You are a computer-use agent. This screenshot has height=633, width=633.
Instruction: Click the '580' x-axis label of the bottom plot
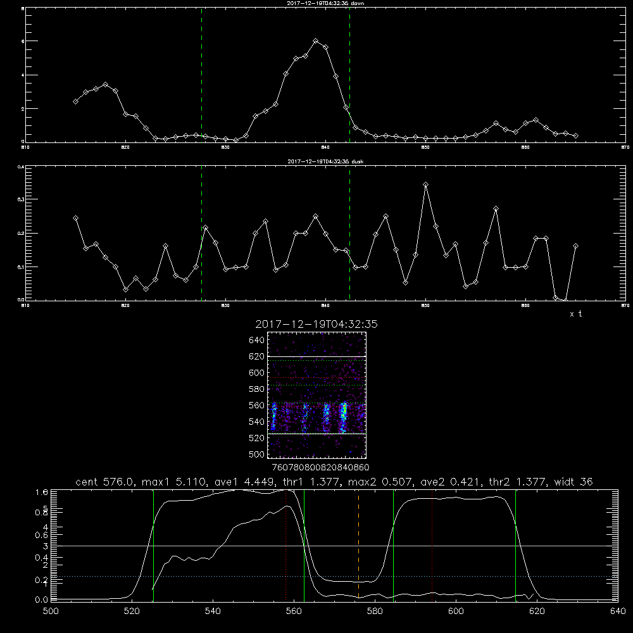375,611
